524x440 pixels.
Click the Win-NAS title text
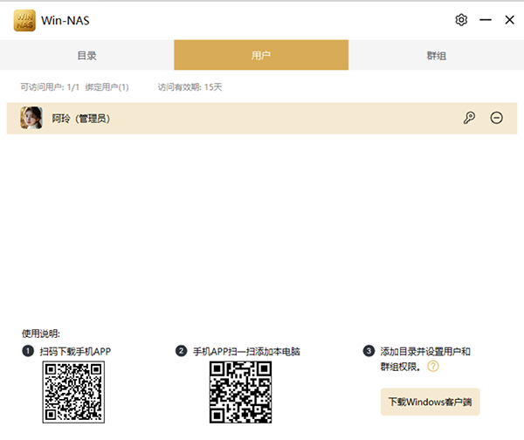pos(65,21)
